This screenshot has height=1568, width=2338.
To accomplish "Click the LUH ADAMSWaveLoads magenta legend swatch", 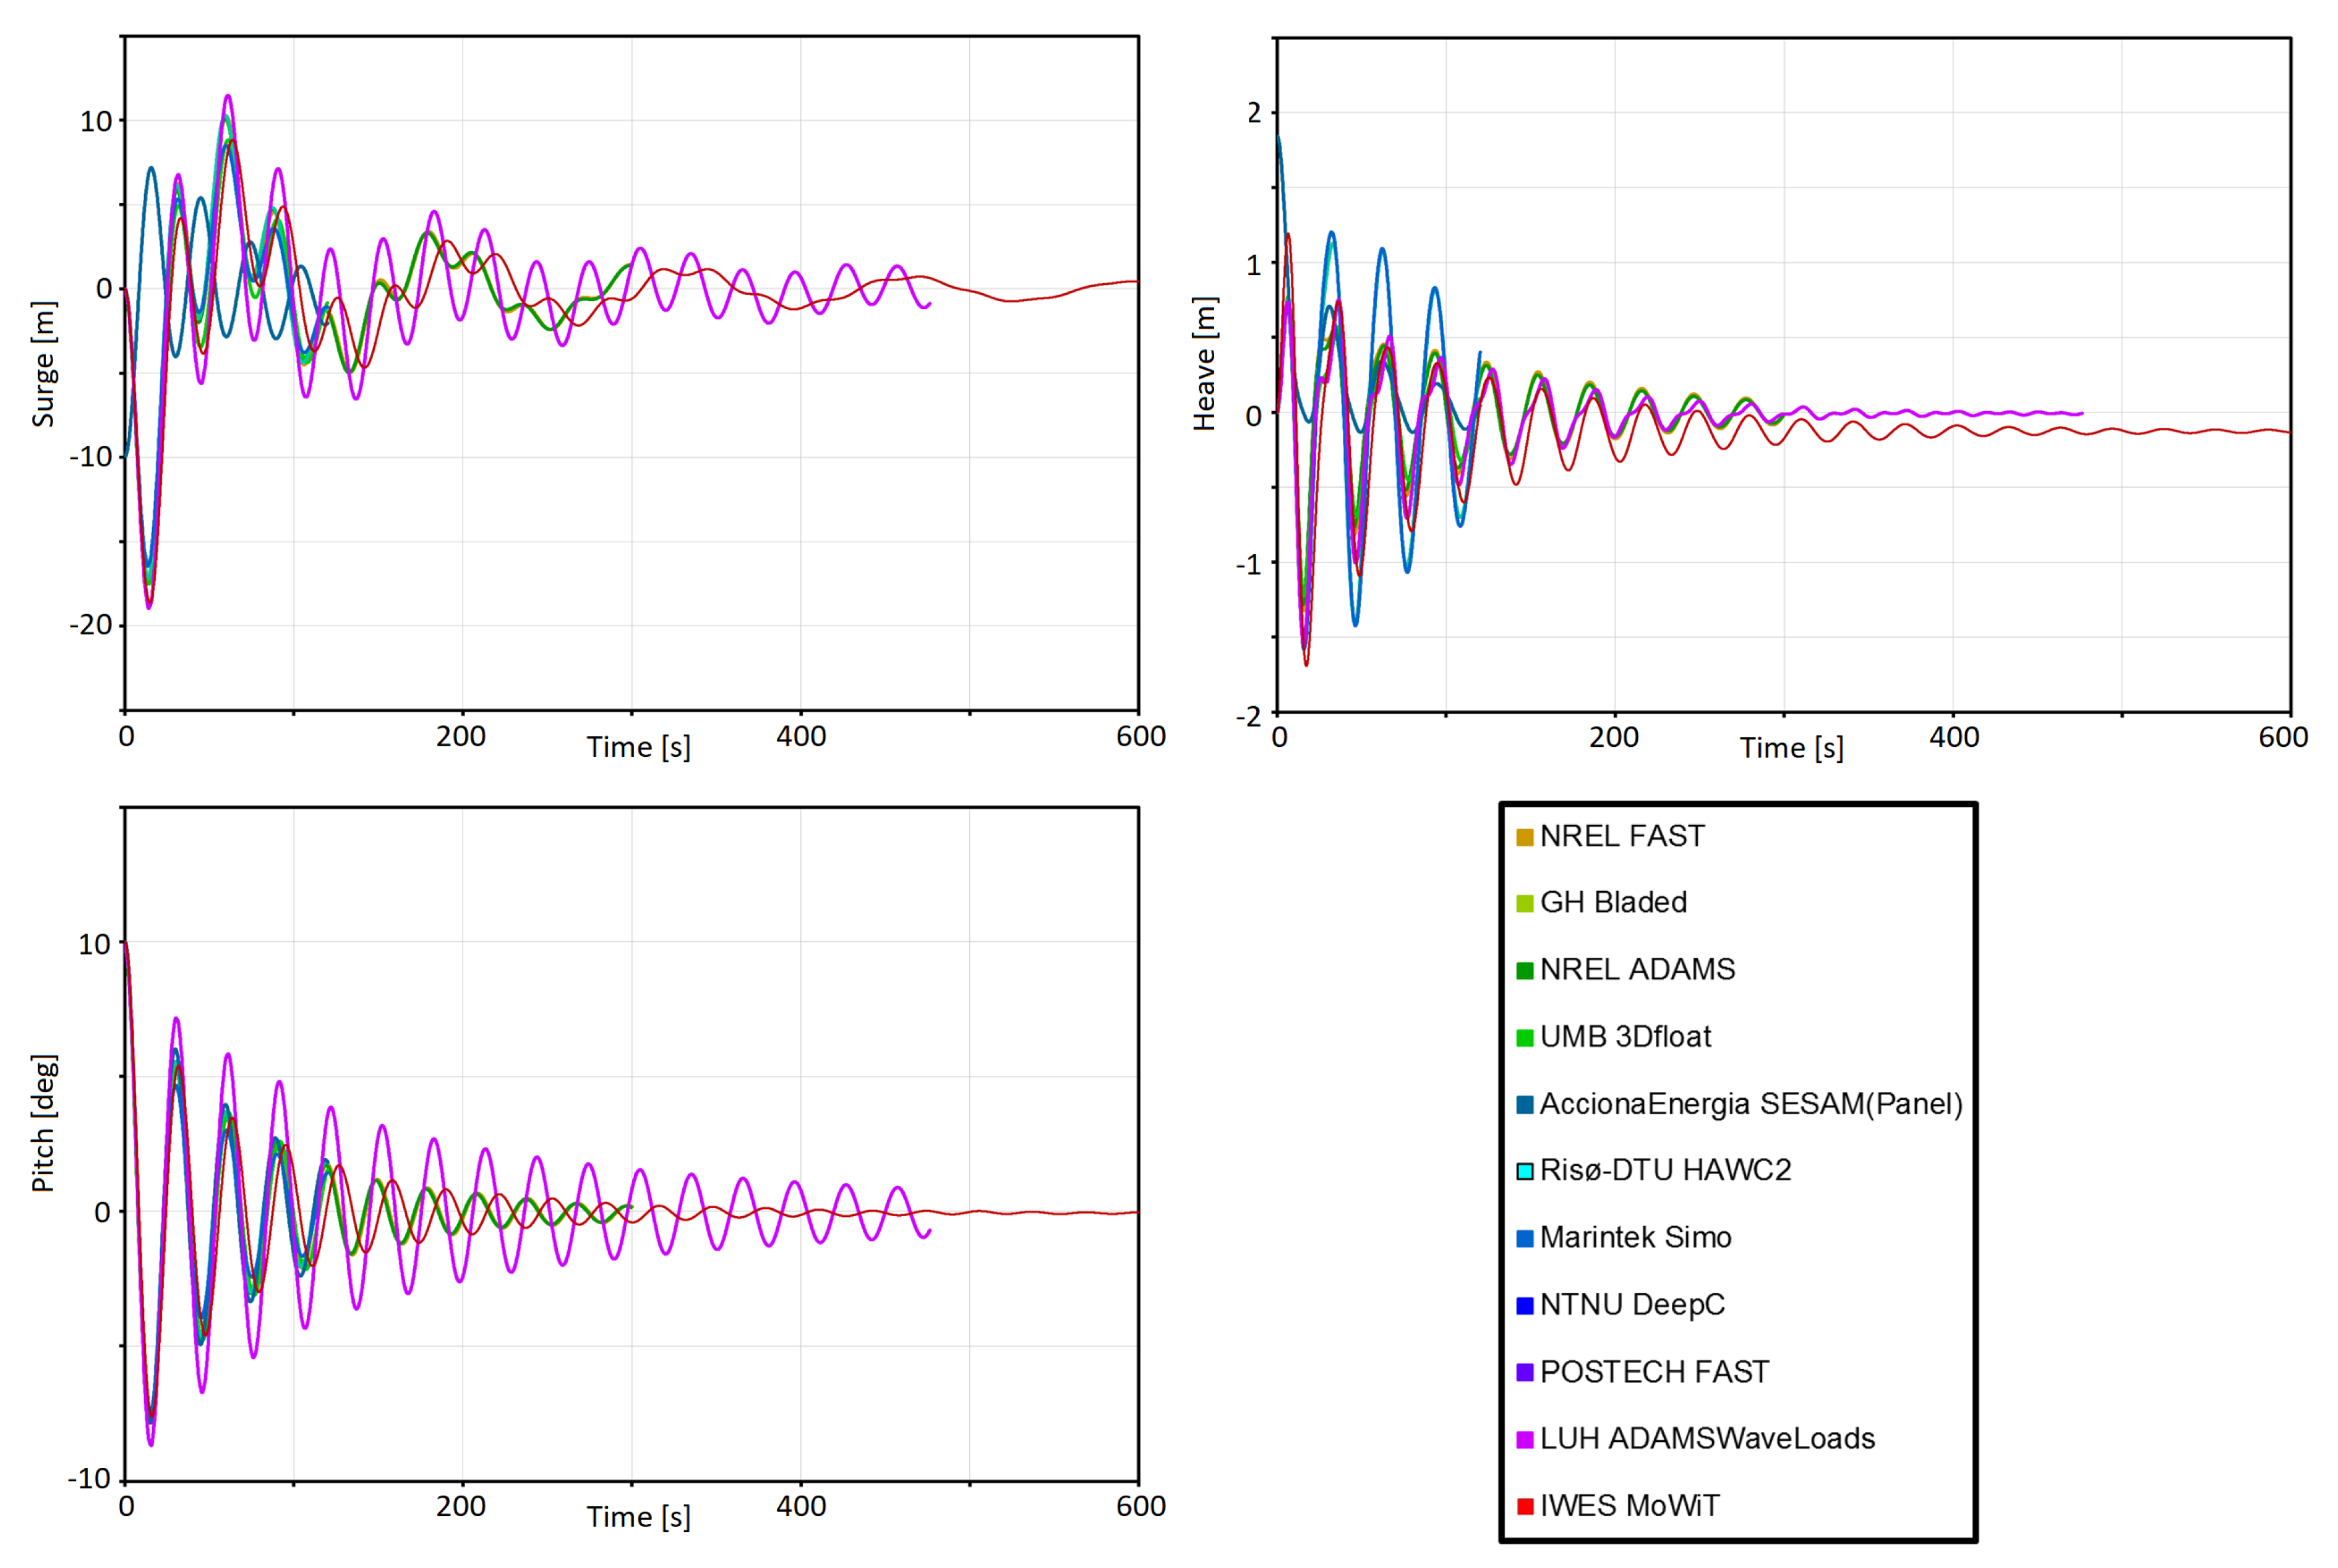I will [1525, 1440].
